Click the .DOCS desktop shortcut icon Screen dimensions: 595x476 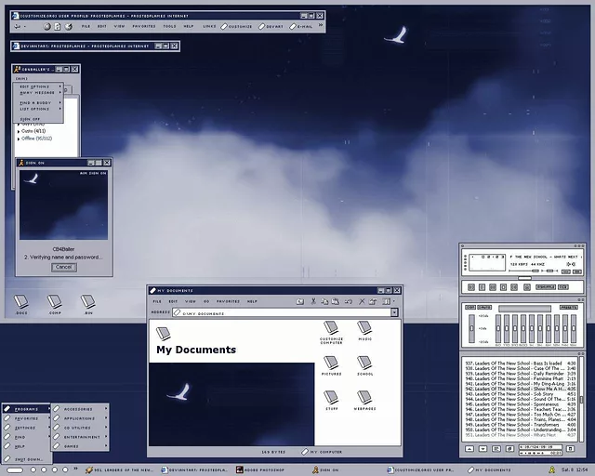(21, 302)
